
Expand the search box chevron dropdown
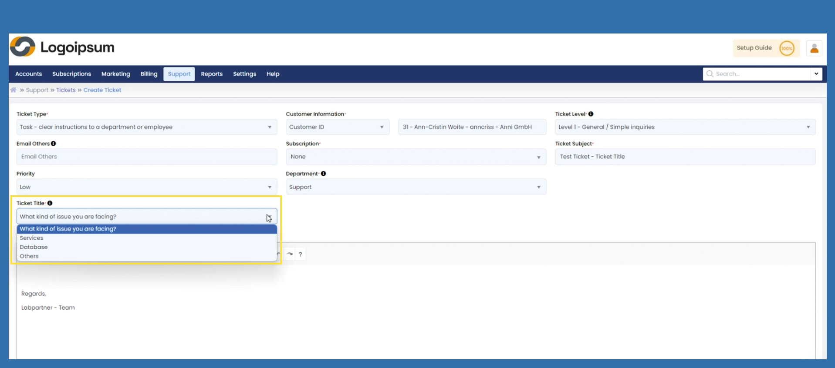pyautogui.click(x=816, y=74)
